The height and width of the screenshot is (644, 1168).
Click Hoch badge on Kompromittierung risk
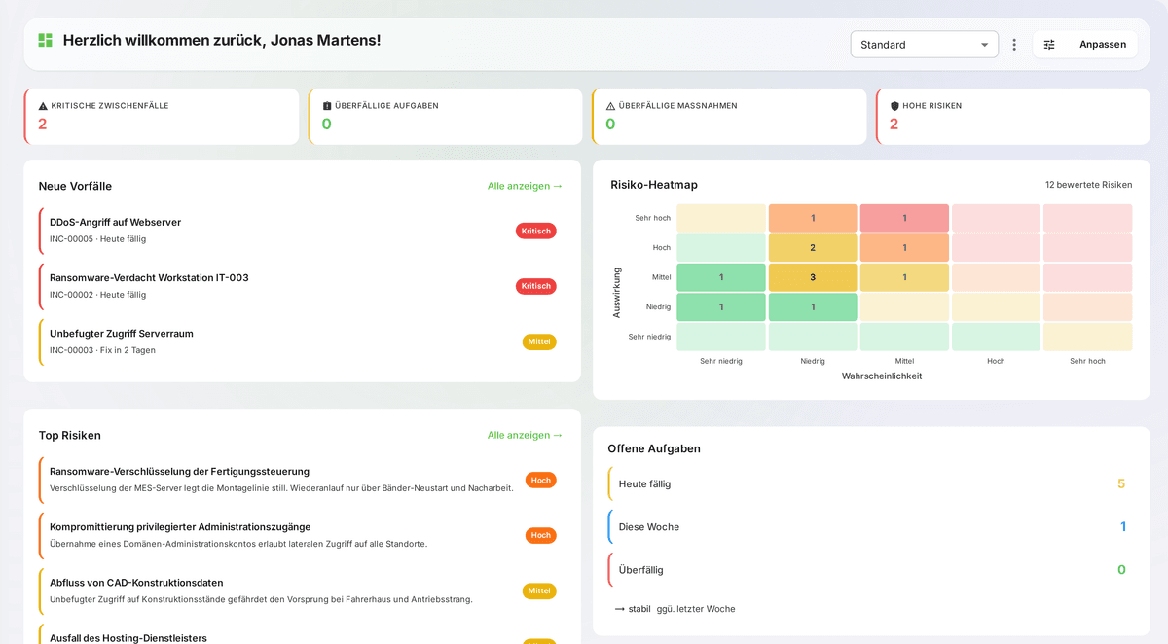point(541,535)
